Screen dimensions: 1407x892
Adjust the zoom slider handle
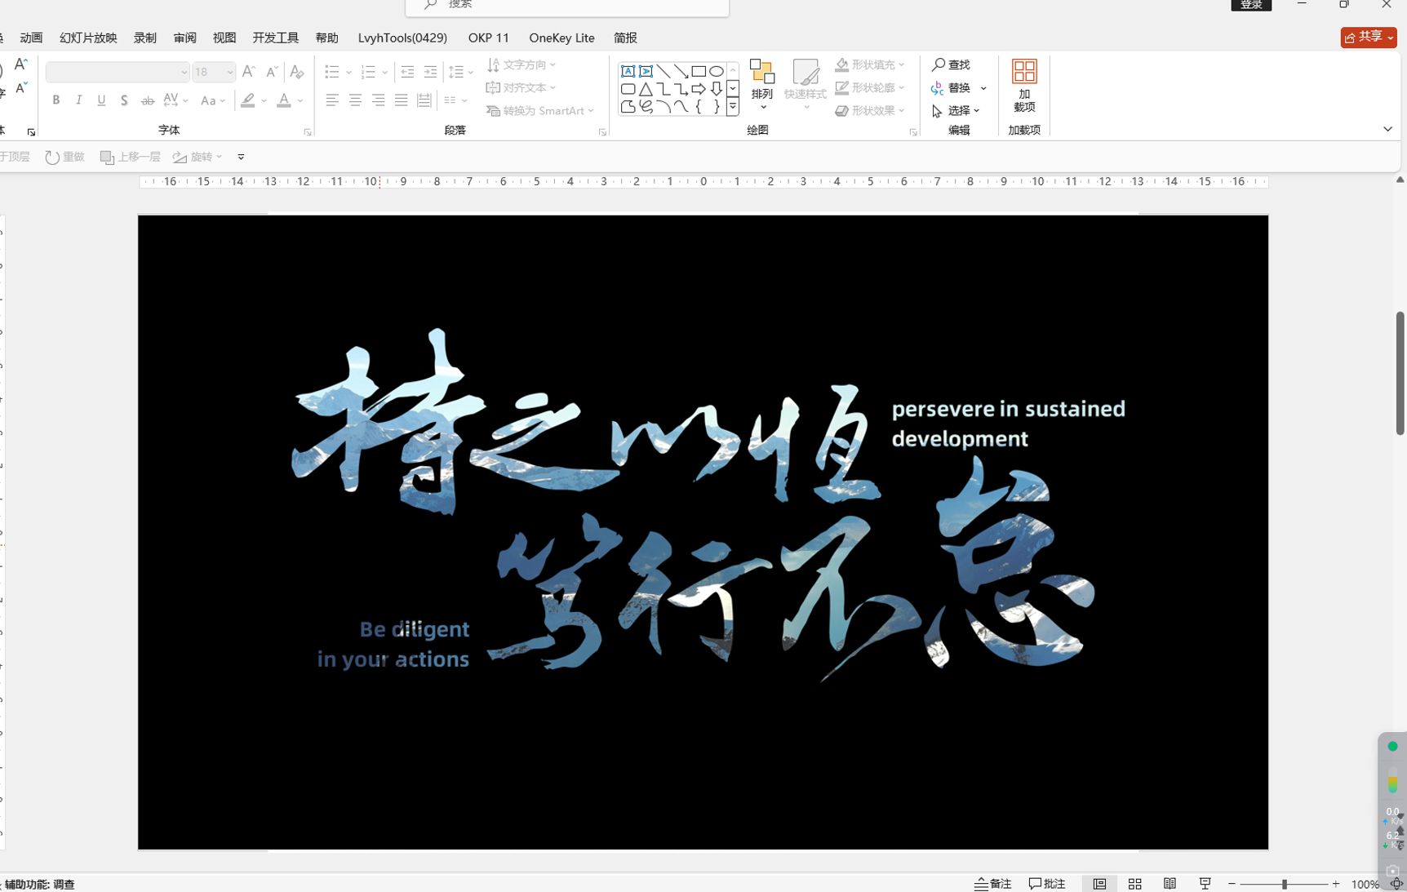click(1285, 884)
